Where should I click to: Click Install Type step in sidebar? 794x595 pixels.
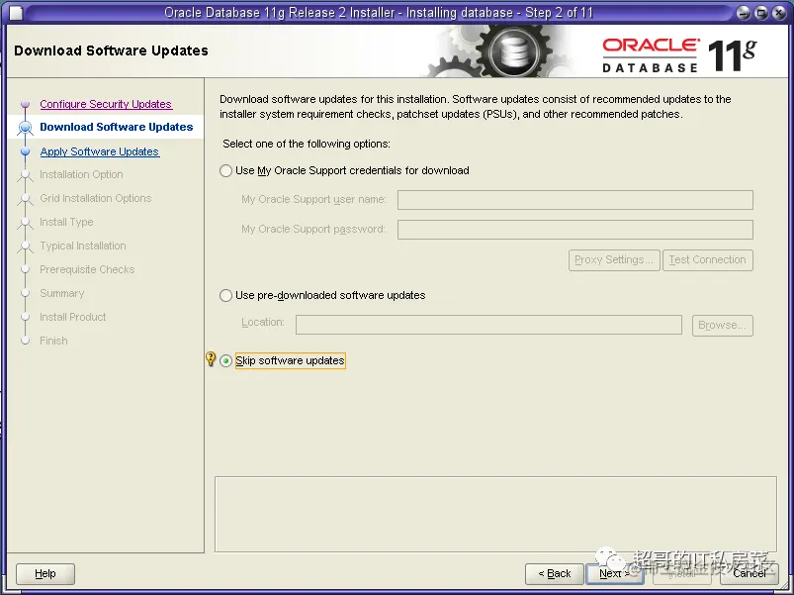point(66,222)
